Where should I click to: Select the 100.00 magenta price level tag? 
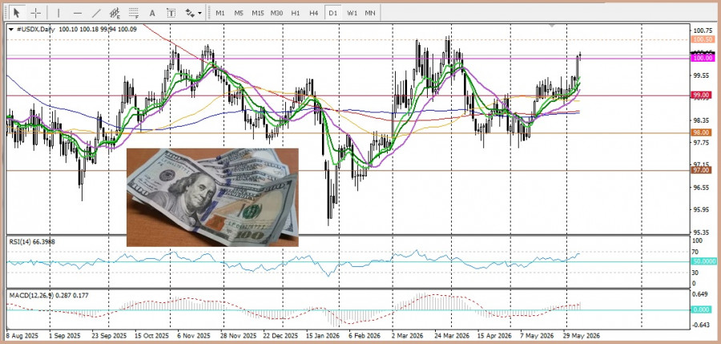click(703, 58)
